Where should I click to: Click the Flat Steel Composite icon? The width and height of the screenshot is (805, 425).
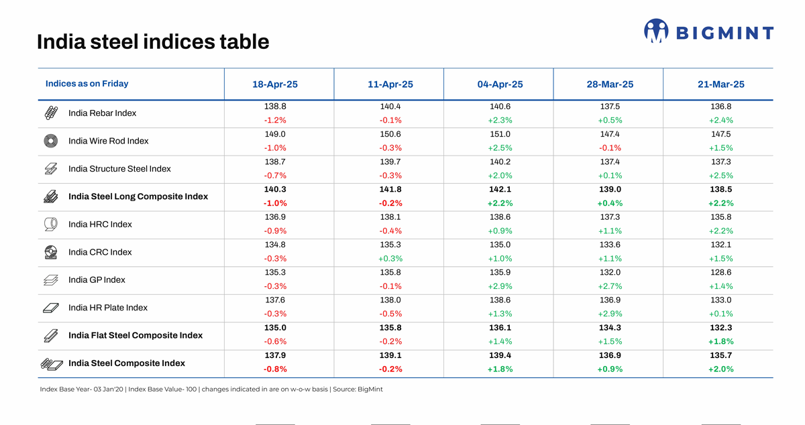[51, 335]
